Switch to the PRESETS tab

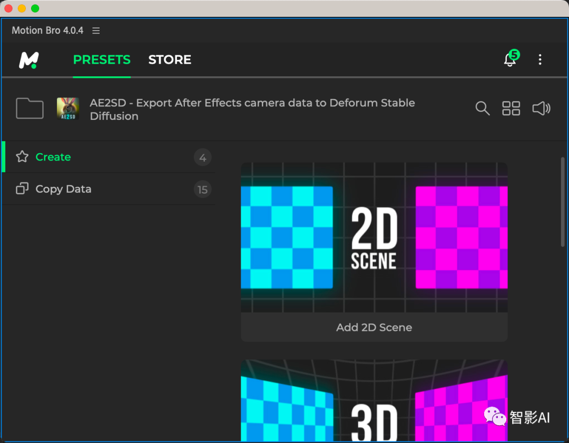click(102, 59)
